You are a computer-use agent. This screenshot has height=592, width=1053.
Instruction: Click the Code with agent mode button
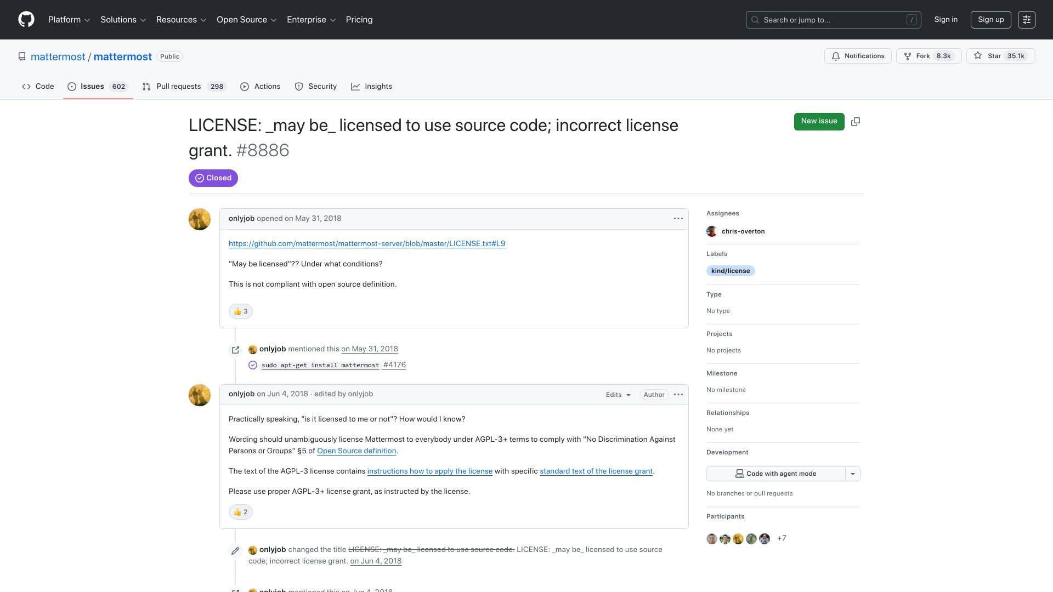point(776,474)
